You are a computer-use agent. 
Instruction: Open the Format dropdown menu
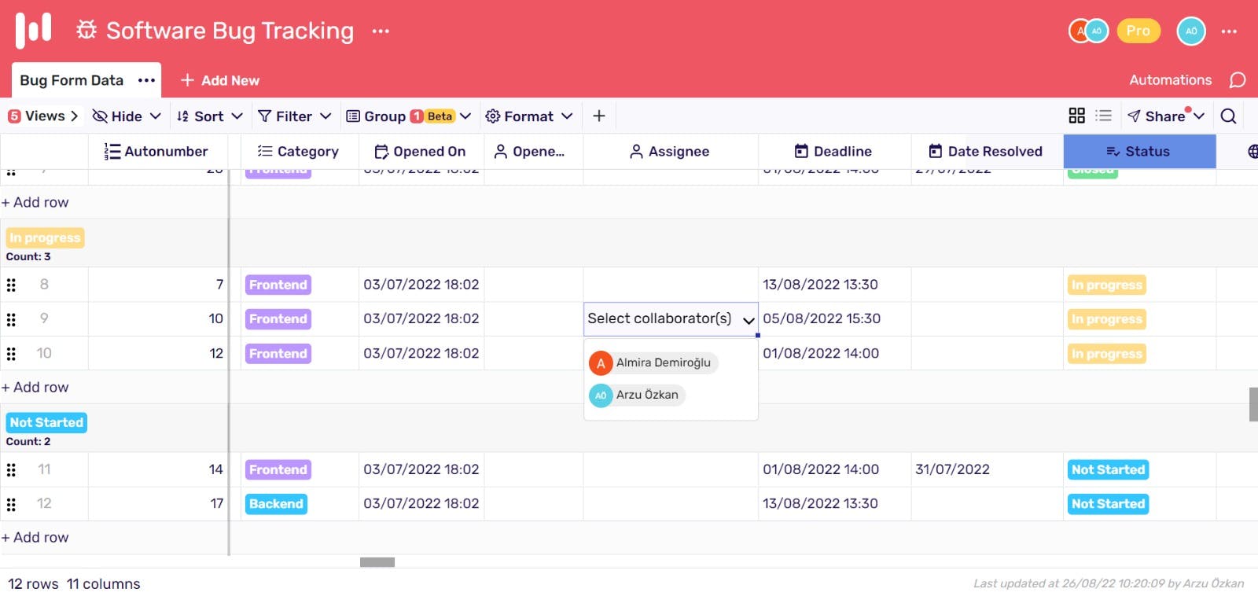(528, 116)
